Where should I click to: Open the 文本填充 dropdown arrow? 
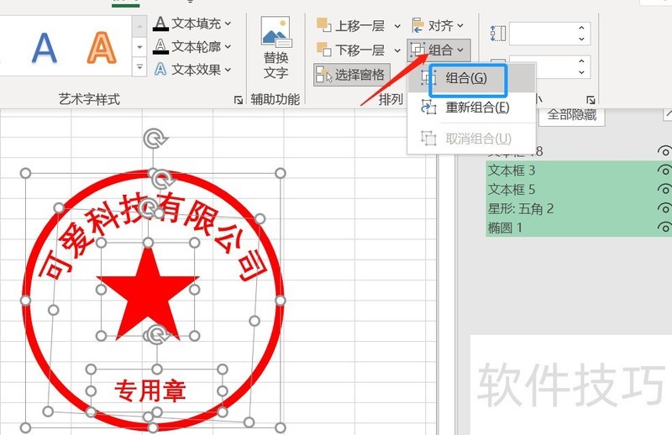point(228,24)
